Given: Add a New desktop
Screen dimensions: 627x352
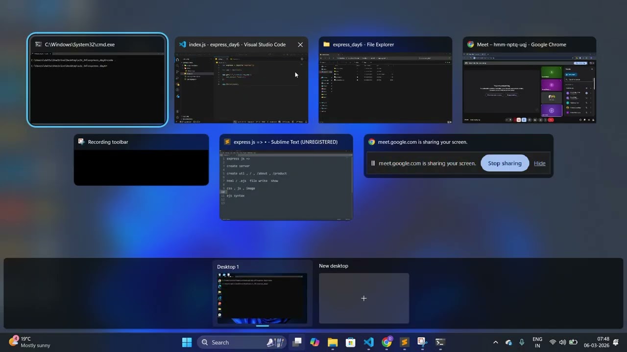Looking at the screenshot, I should coord(364,298).
